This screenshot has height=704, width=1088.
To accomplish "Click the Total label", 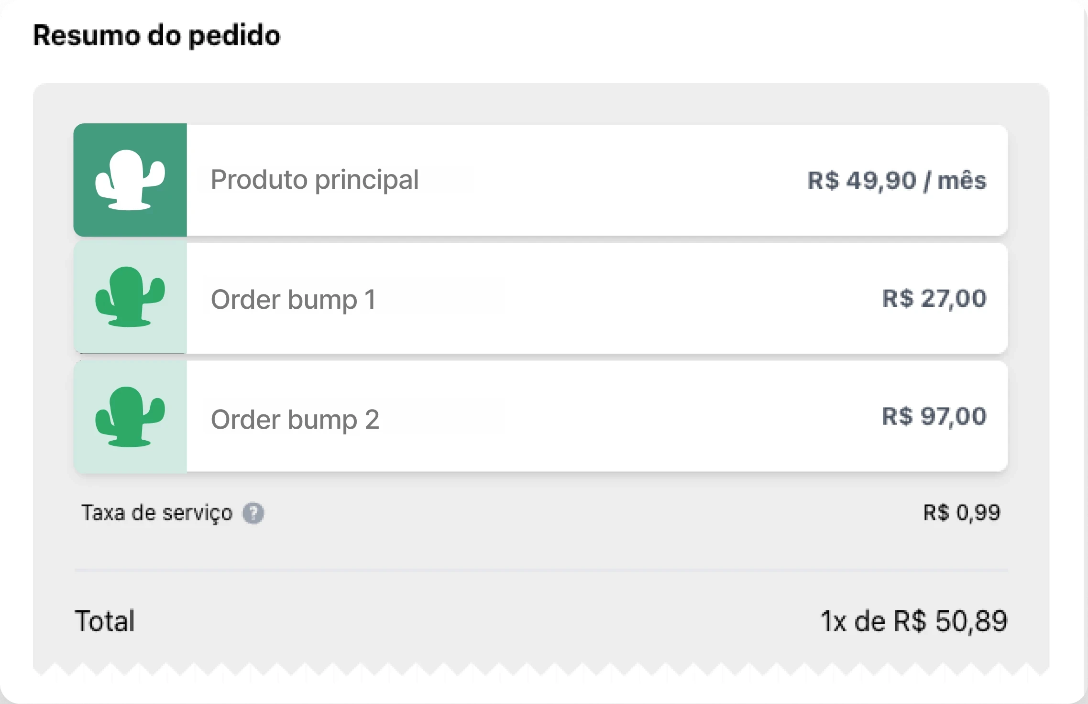I will click(x=105, y=621).
